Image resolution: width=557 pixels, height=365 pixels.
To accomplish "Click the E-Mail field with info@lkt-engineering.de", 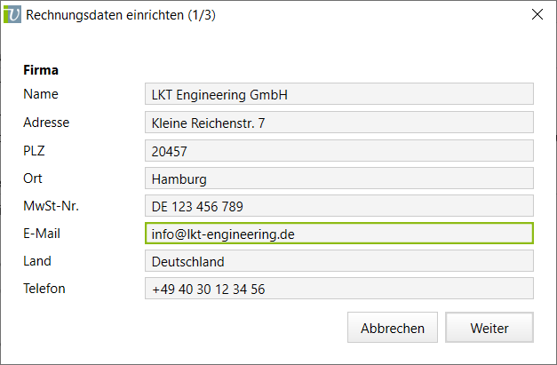I will 338,234.
